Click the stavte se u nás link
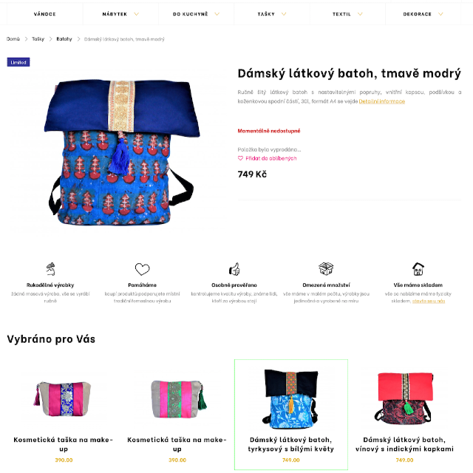The width and height of the screenshot is (473, 473). 429,301
